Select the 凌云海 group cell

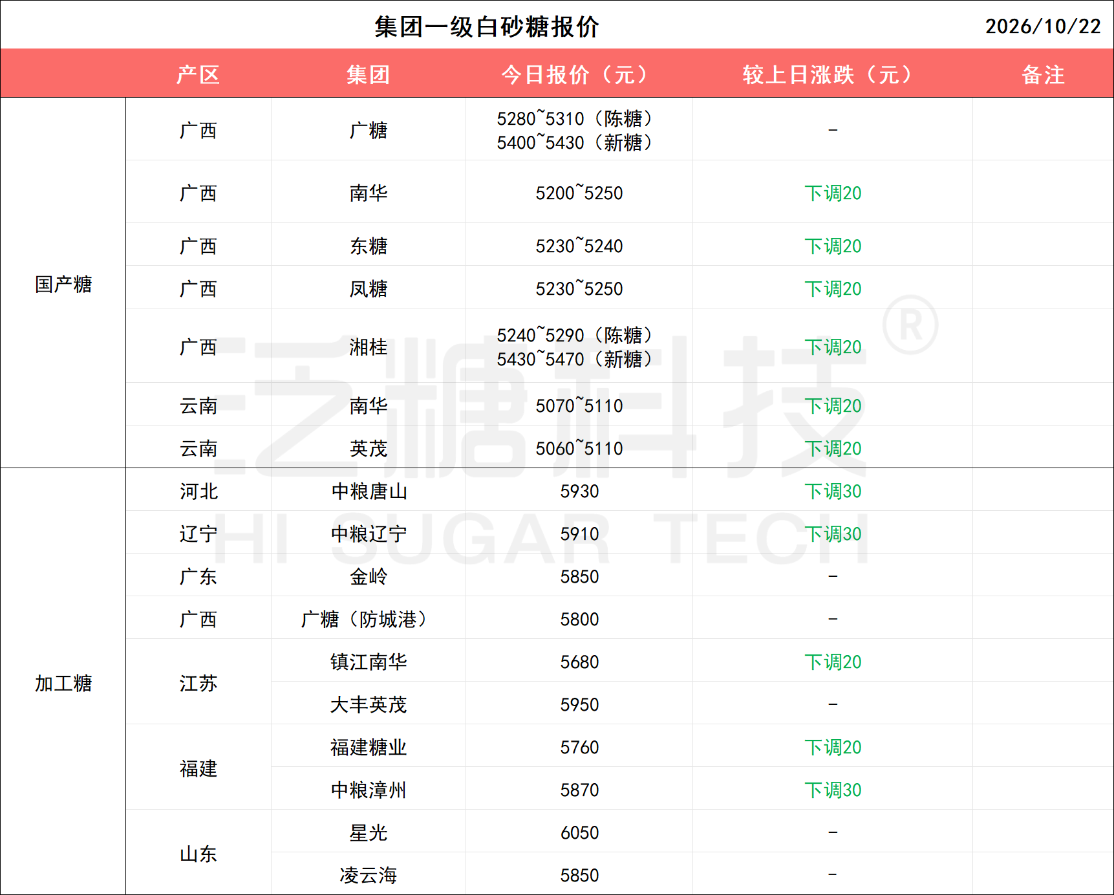[x=369, y=875]
